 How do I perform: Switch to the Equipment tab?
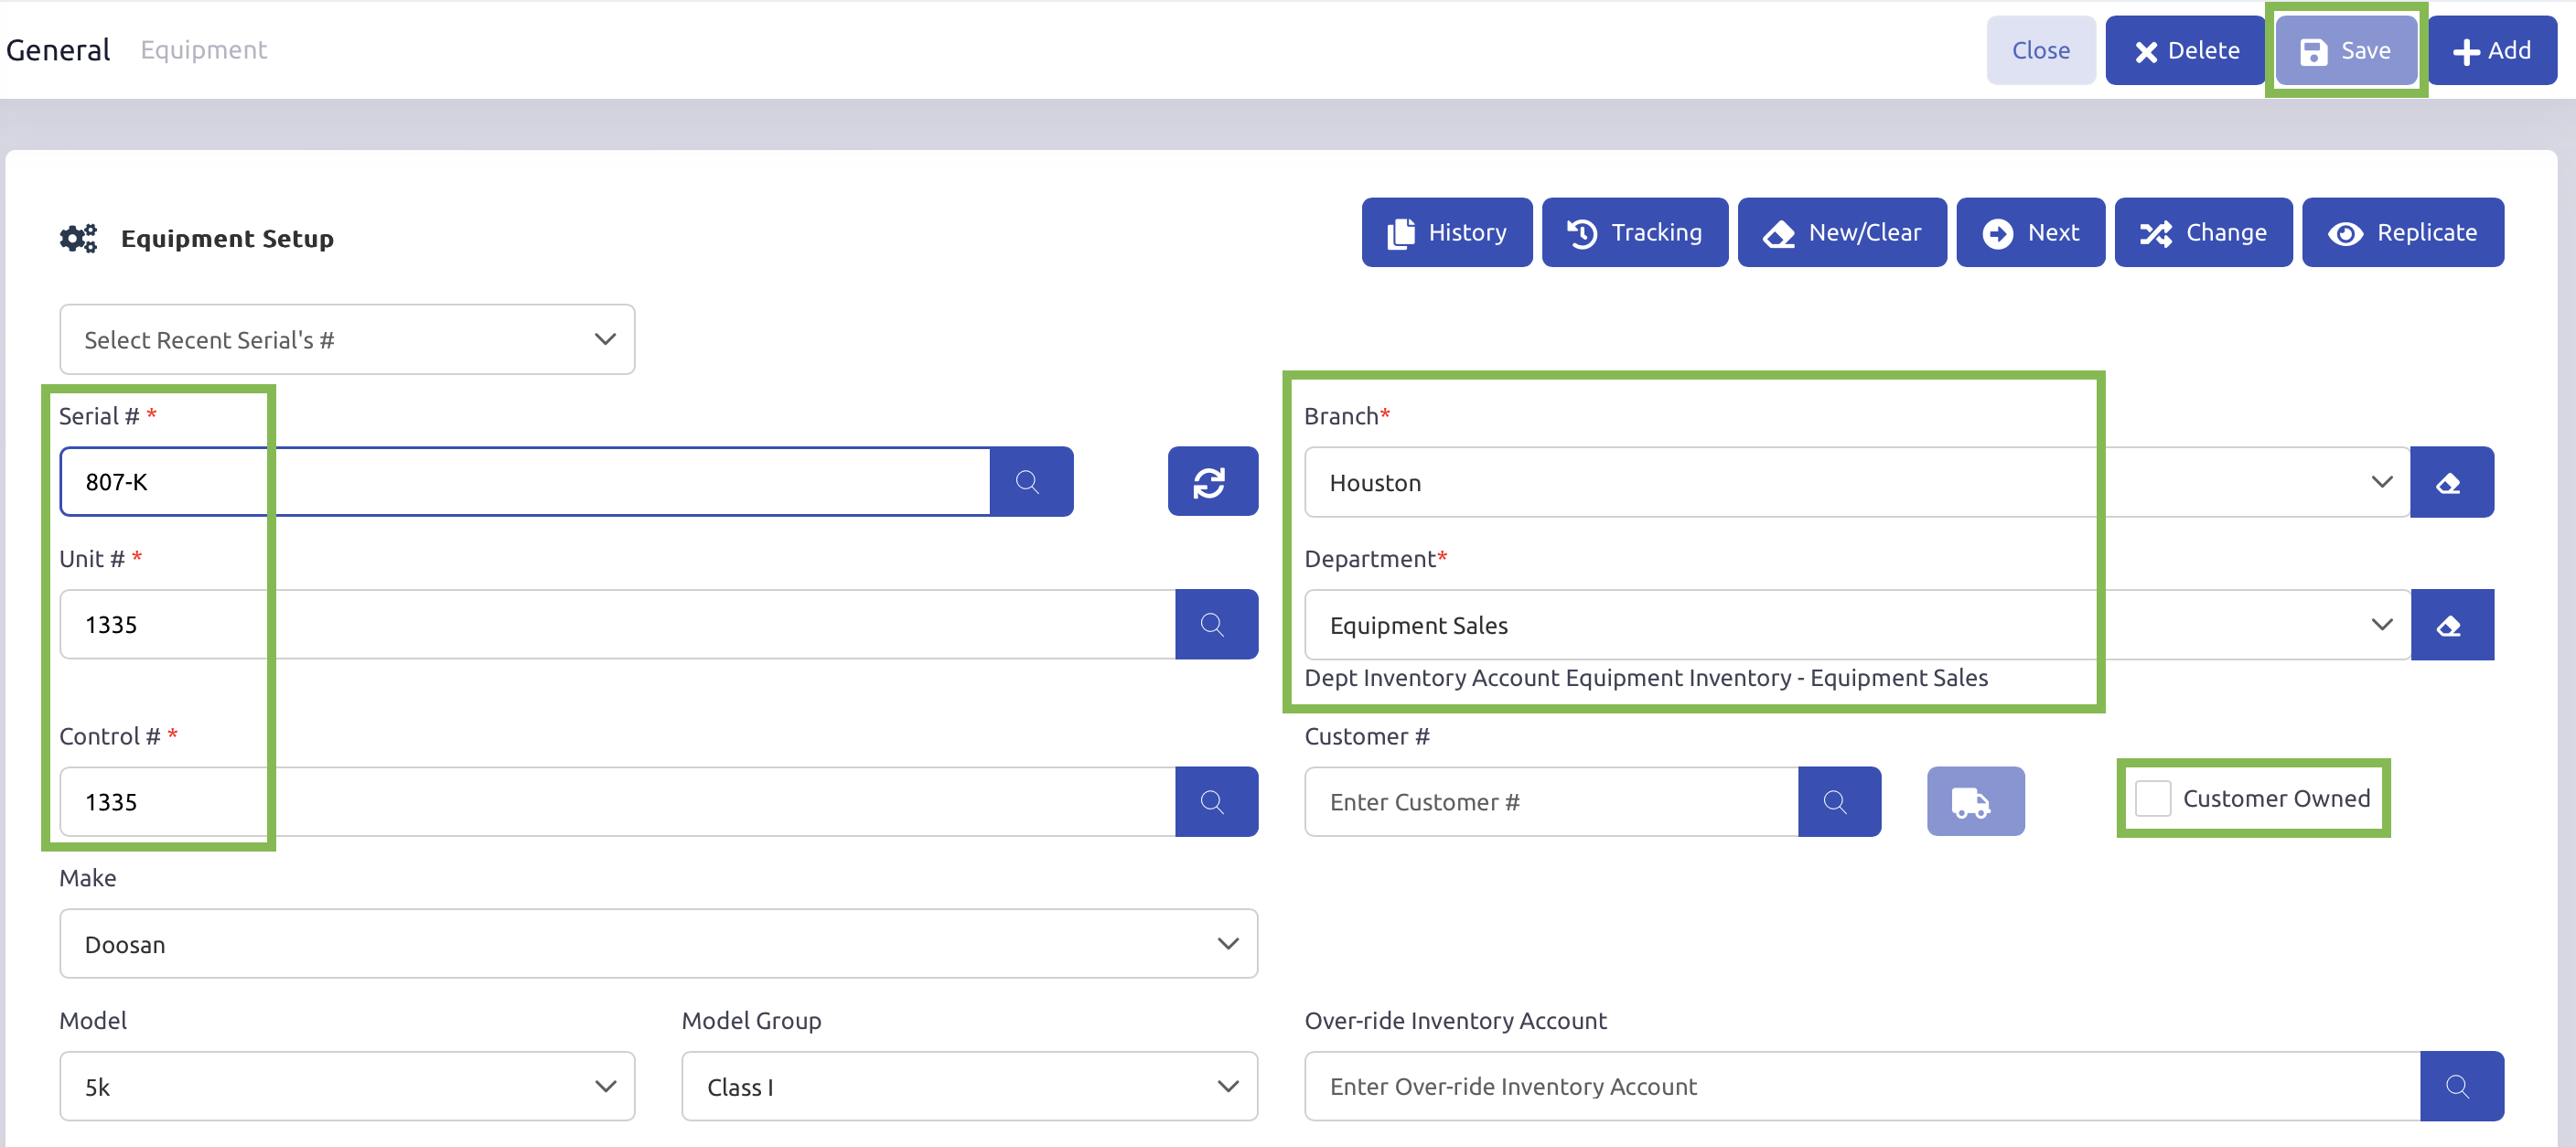[203, 50]
